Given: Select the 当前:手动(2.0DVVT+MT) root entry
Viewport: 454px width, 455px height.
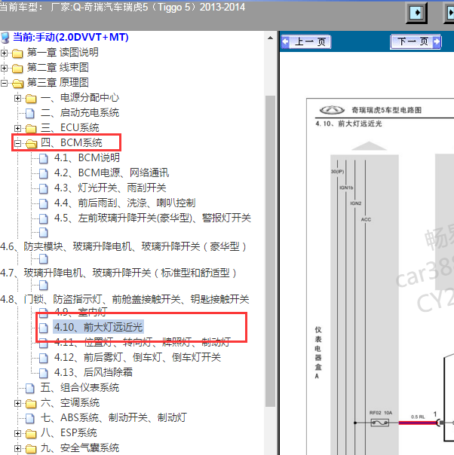Looking at the screenshot, I should coord(71,37).
